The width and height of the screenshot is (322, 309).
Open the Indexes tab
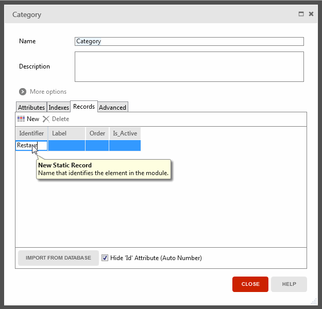pyautogui.click(x=59, y=107)
